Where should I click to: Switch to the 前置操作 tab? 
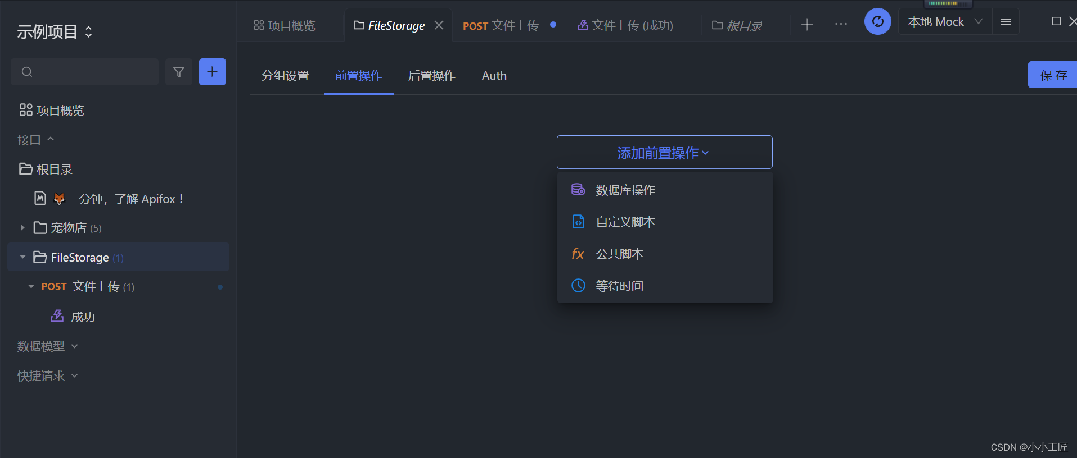pyautogui.click(x=358, y=76)
